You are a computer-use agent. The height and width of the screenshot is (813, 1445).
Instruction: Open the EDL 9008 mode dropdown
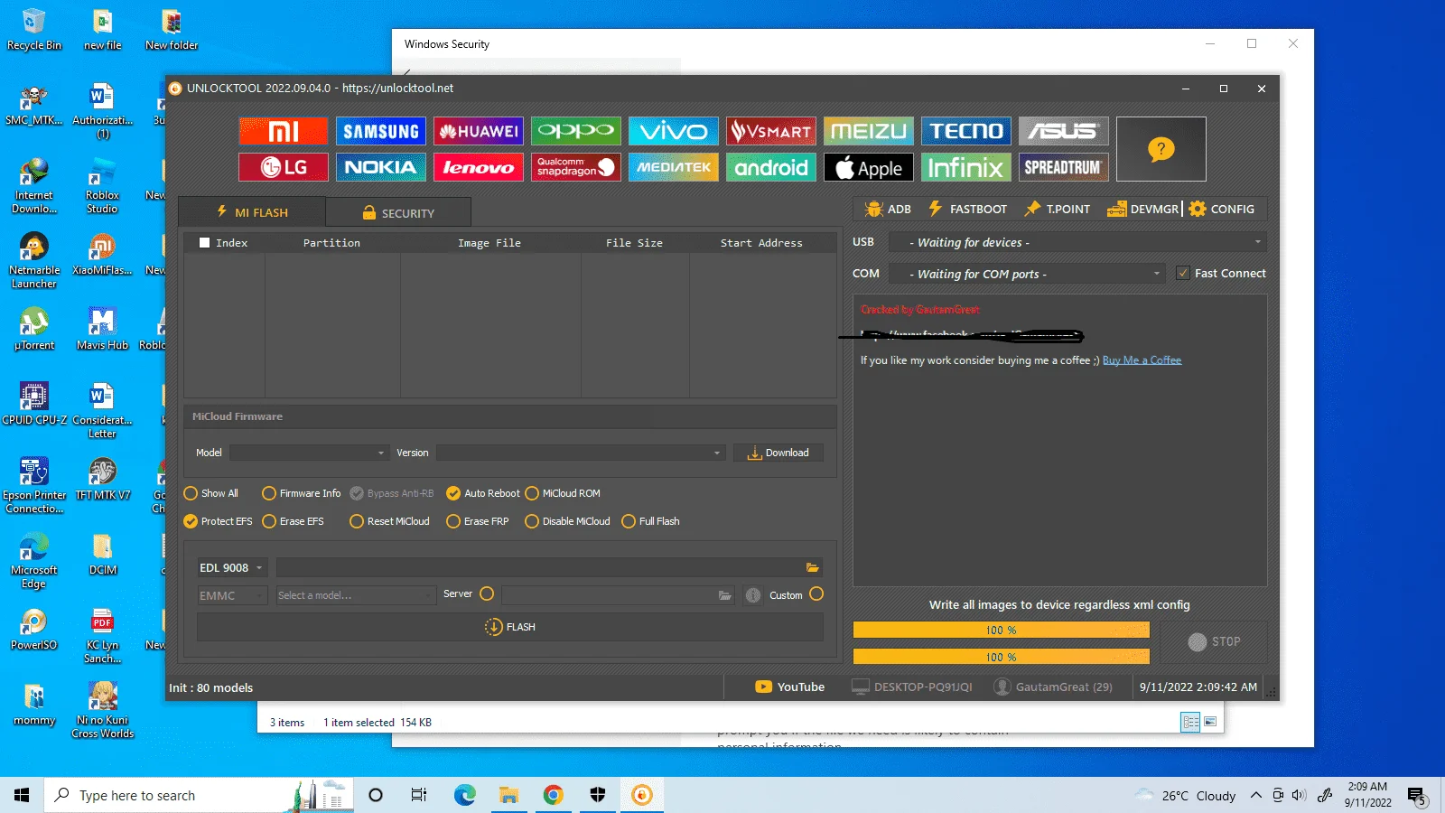click(231, 567)
